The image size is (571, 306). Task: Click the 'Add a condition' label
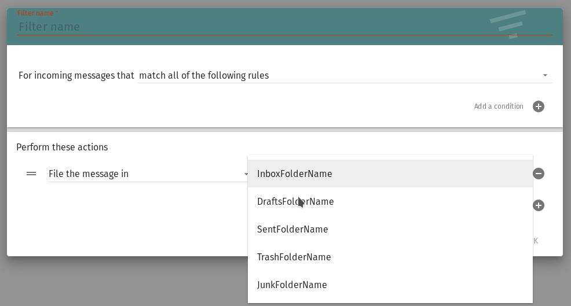coord(498,106)
